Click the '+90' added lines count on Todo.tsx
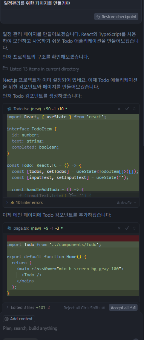 pos(47,109)
